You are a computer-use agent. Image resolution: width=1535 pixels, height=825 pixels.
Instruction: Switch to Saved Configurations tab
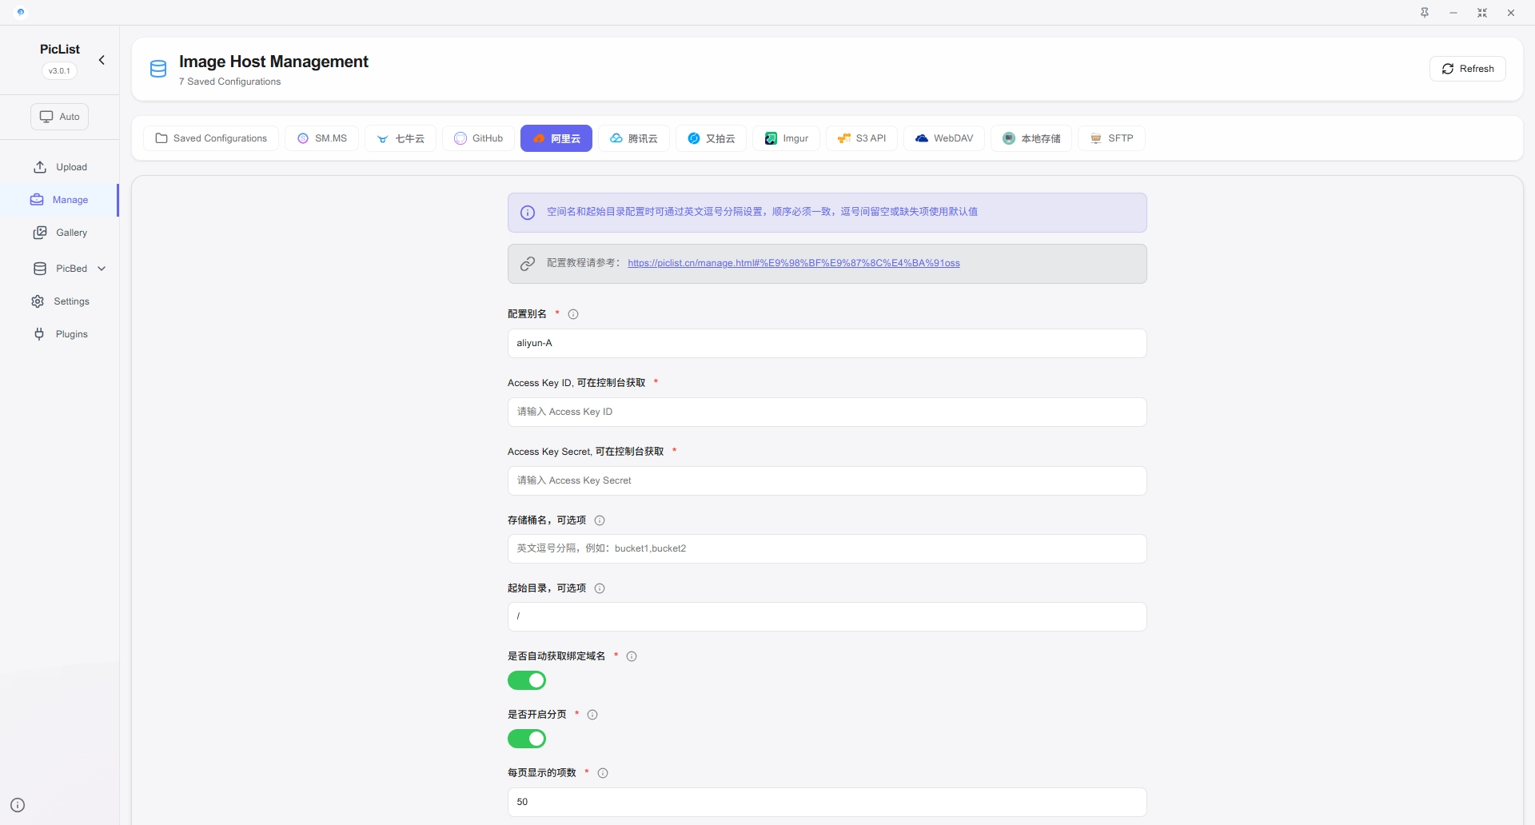click(211, 138)
